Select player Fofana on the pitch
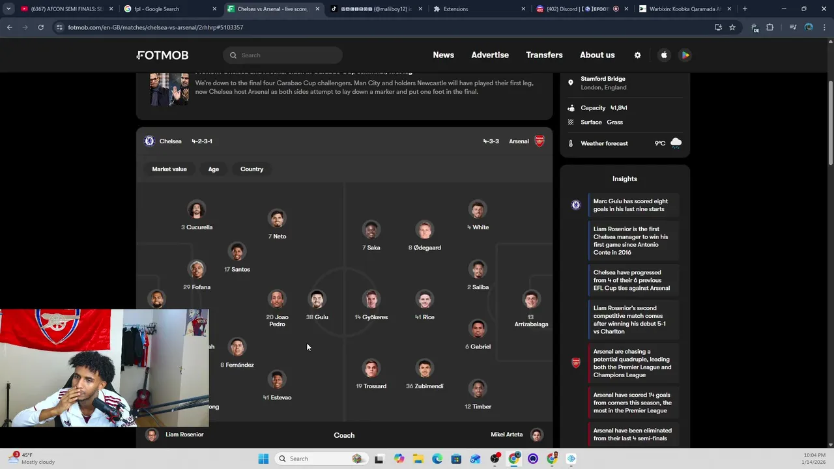Image resolution: width=834 pixels, height=469 pixels. coord(197,276)
